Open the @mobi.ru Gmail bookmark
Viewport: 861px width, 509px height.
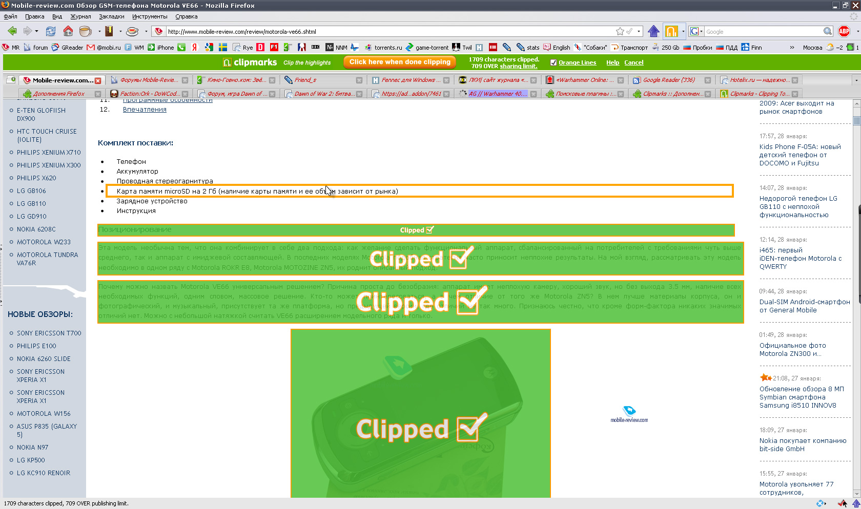tap(104, 47)
